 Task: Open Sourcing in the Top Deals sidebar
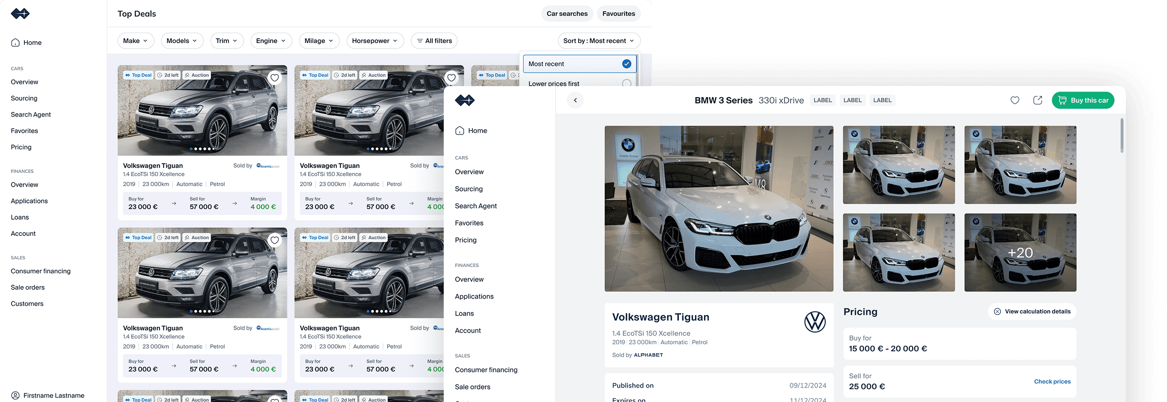pyautogui.click(x=24, y=98)
